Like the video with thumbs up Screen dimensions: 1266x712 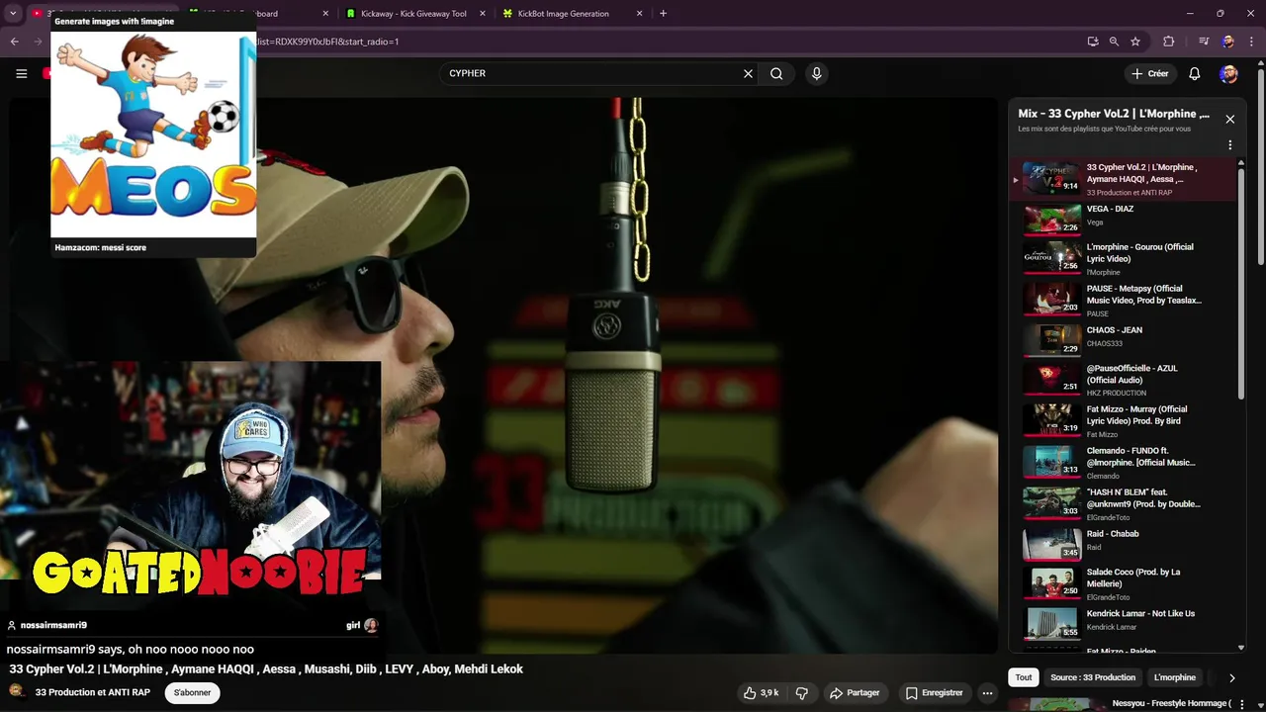coord(761,693)
